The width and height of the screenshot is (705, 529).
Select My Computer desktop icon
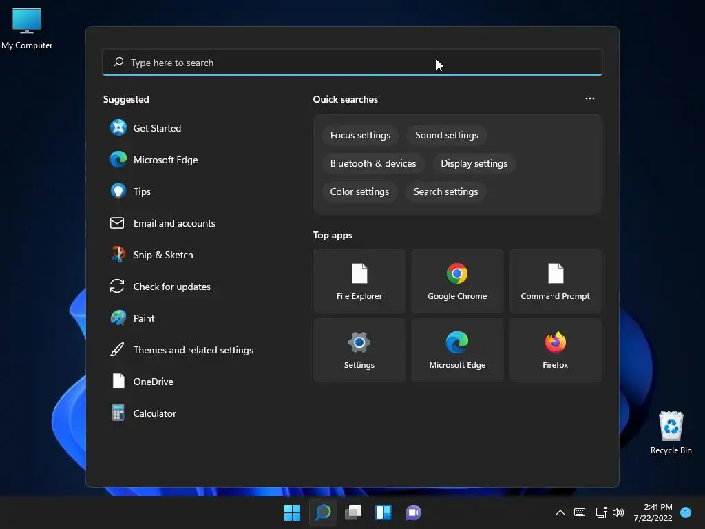click(x=27, y=29)
